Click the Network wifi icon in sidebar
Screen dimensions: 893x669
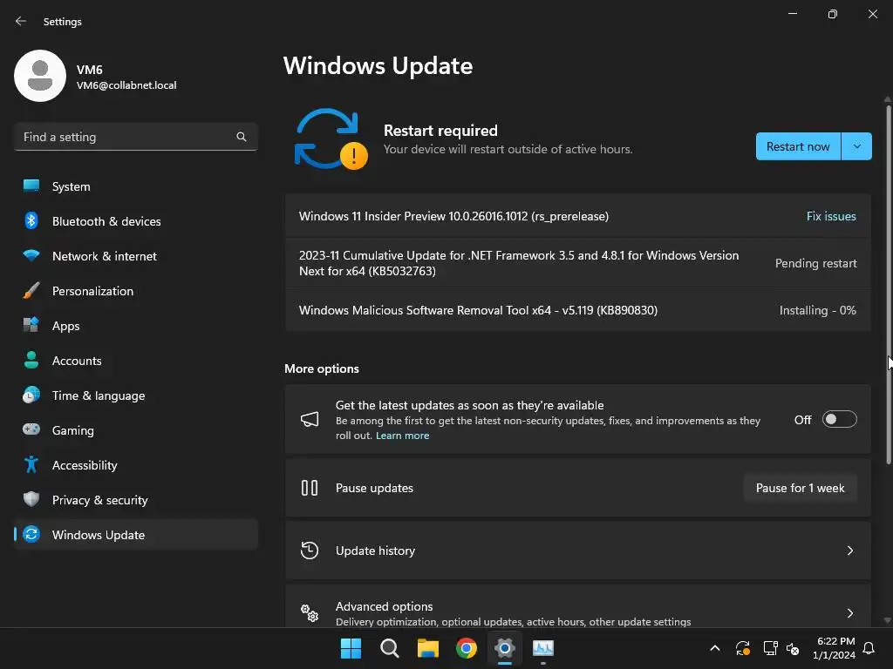coord(31,255)
